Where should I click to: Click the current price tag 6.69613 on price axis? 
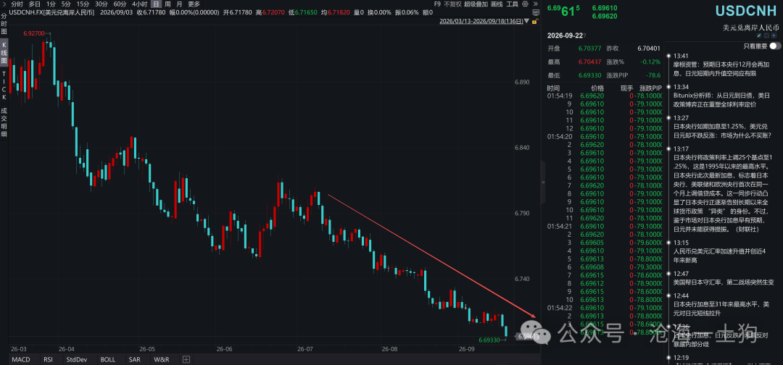click(x=527, y=337)
